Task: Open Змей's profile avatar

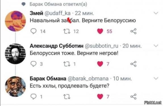Action: [x=15, y=21]
